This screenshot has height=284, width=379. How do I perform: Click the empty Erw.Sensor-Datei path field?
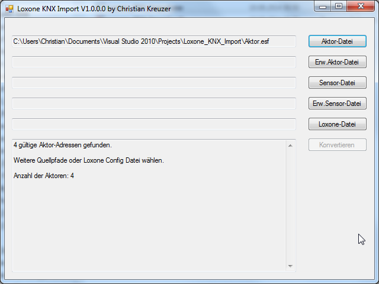click(x=154, y=104)
